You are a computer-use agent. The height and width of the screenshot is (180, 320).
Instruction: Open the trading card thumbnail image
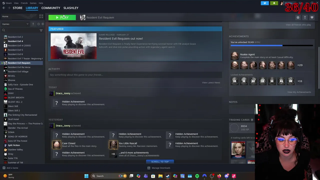(x=238, y=149)
